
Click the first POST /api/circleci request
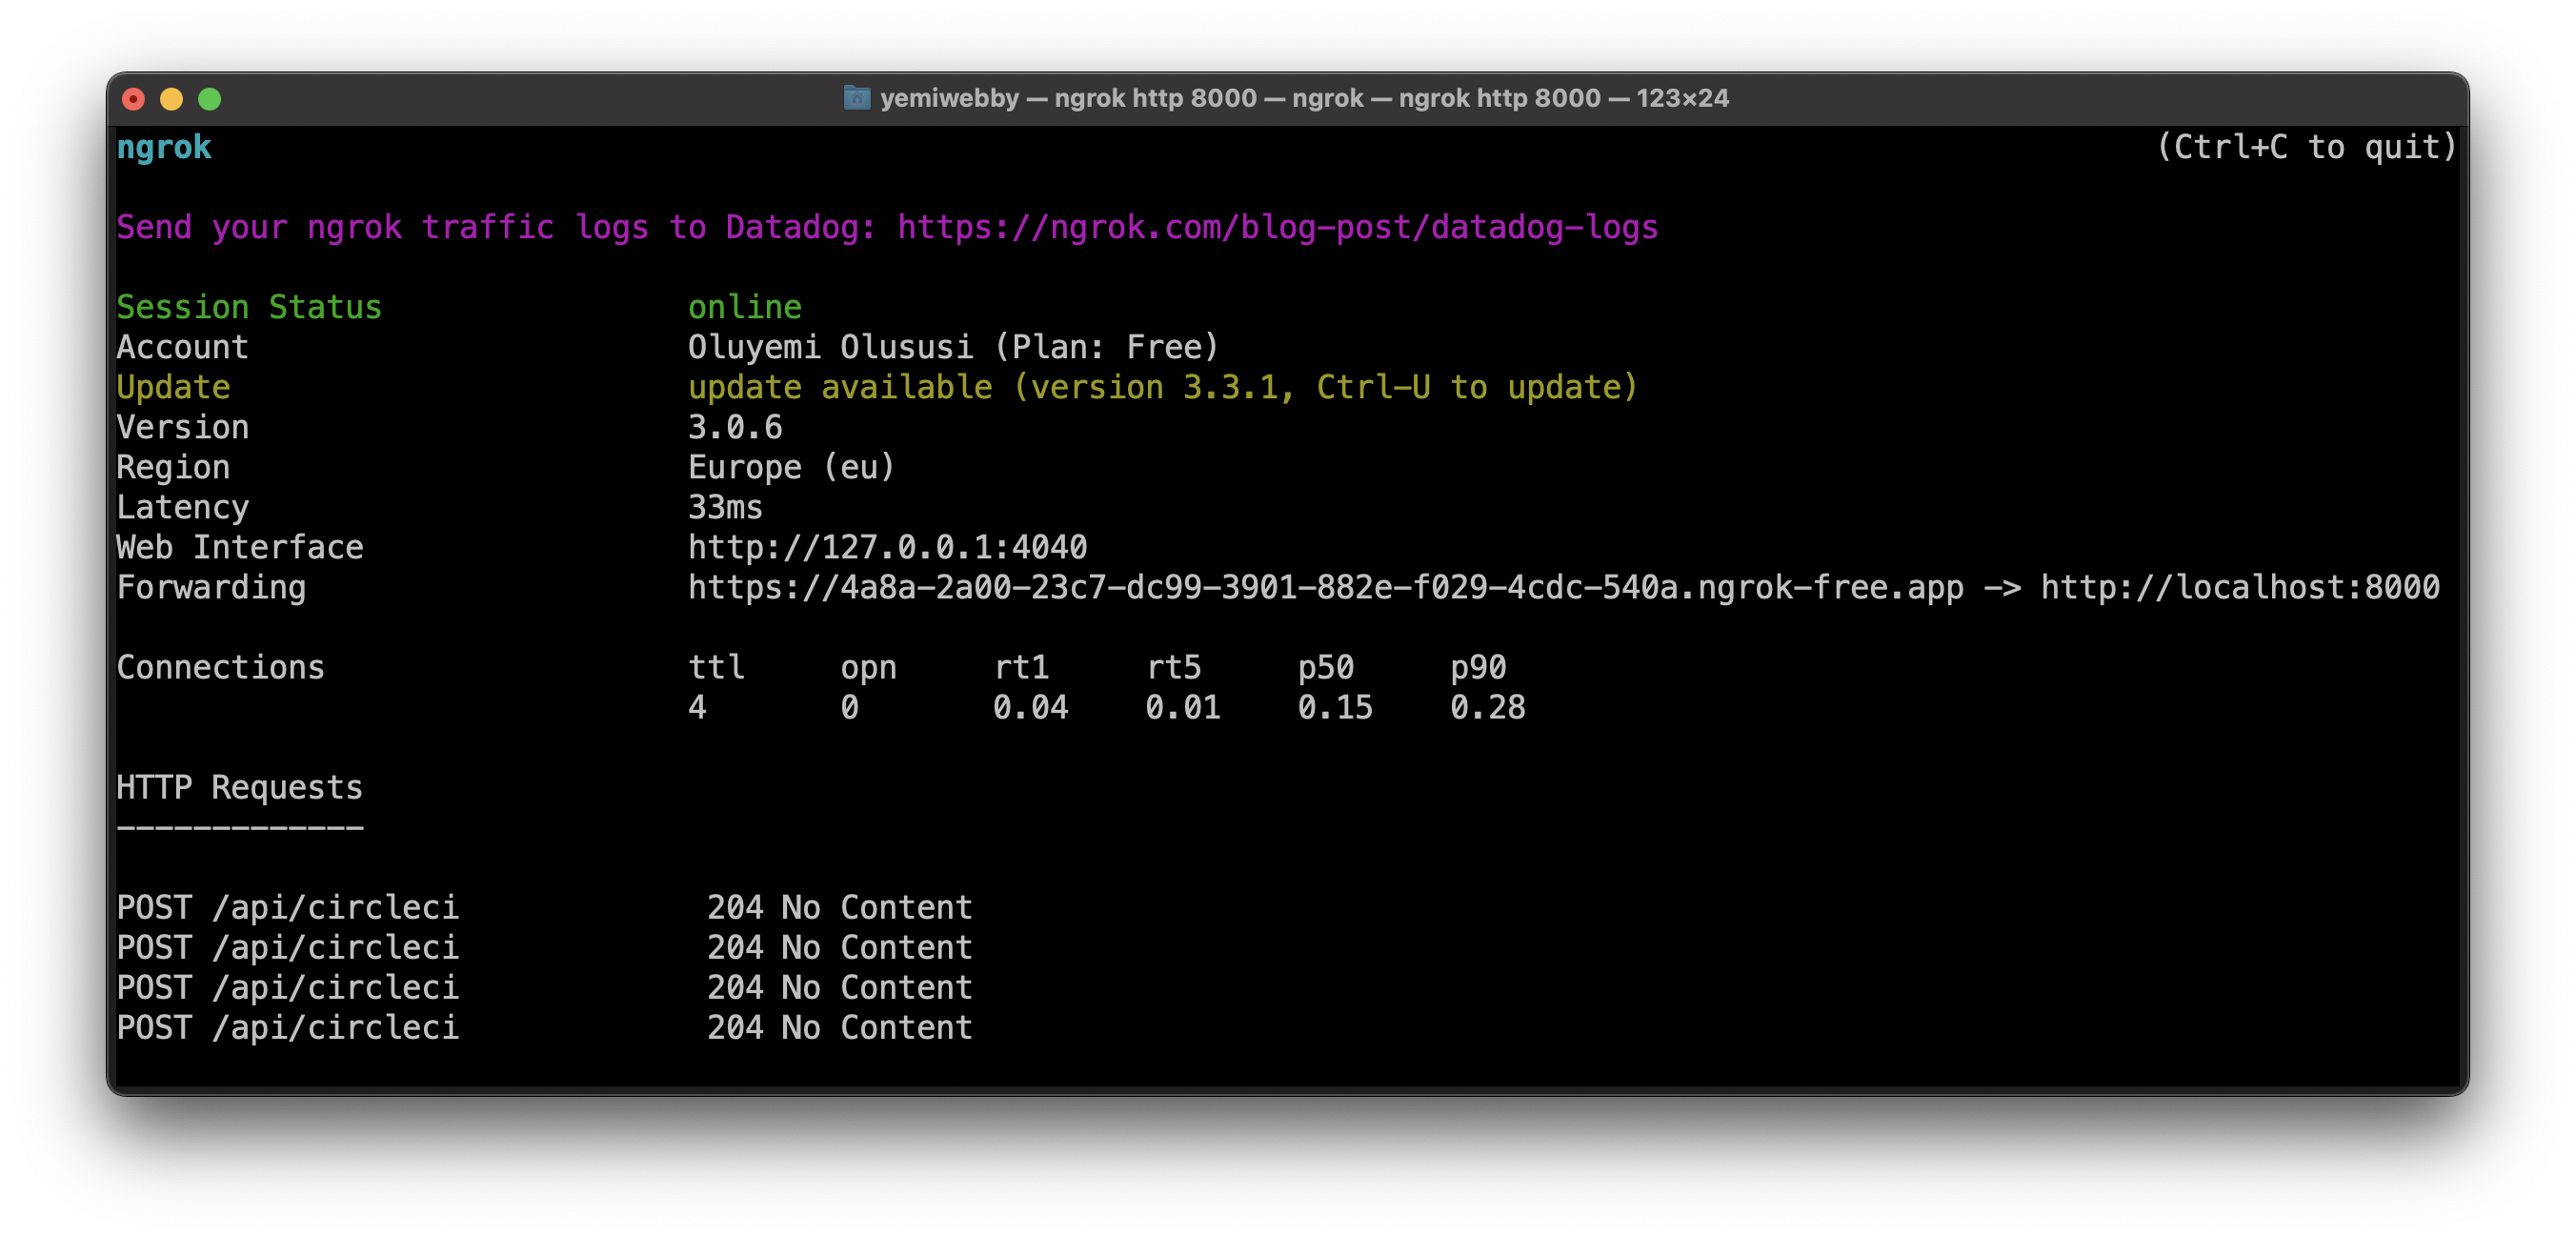coord(288,907)
